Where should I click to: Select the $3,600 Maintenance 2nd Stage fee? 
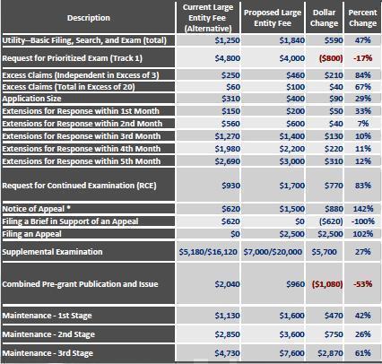click(292, 334)
